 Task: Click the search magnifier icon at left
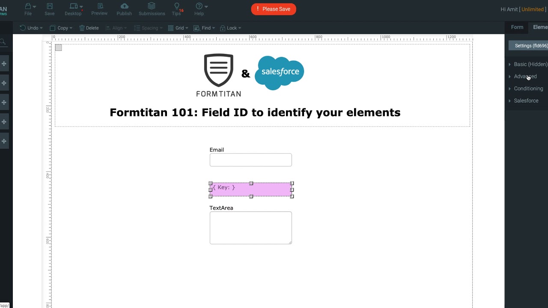[2, 42]
